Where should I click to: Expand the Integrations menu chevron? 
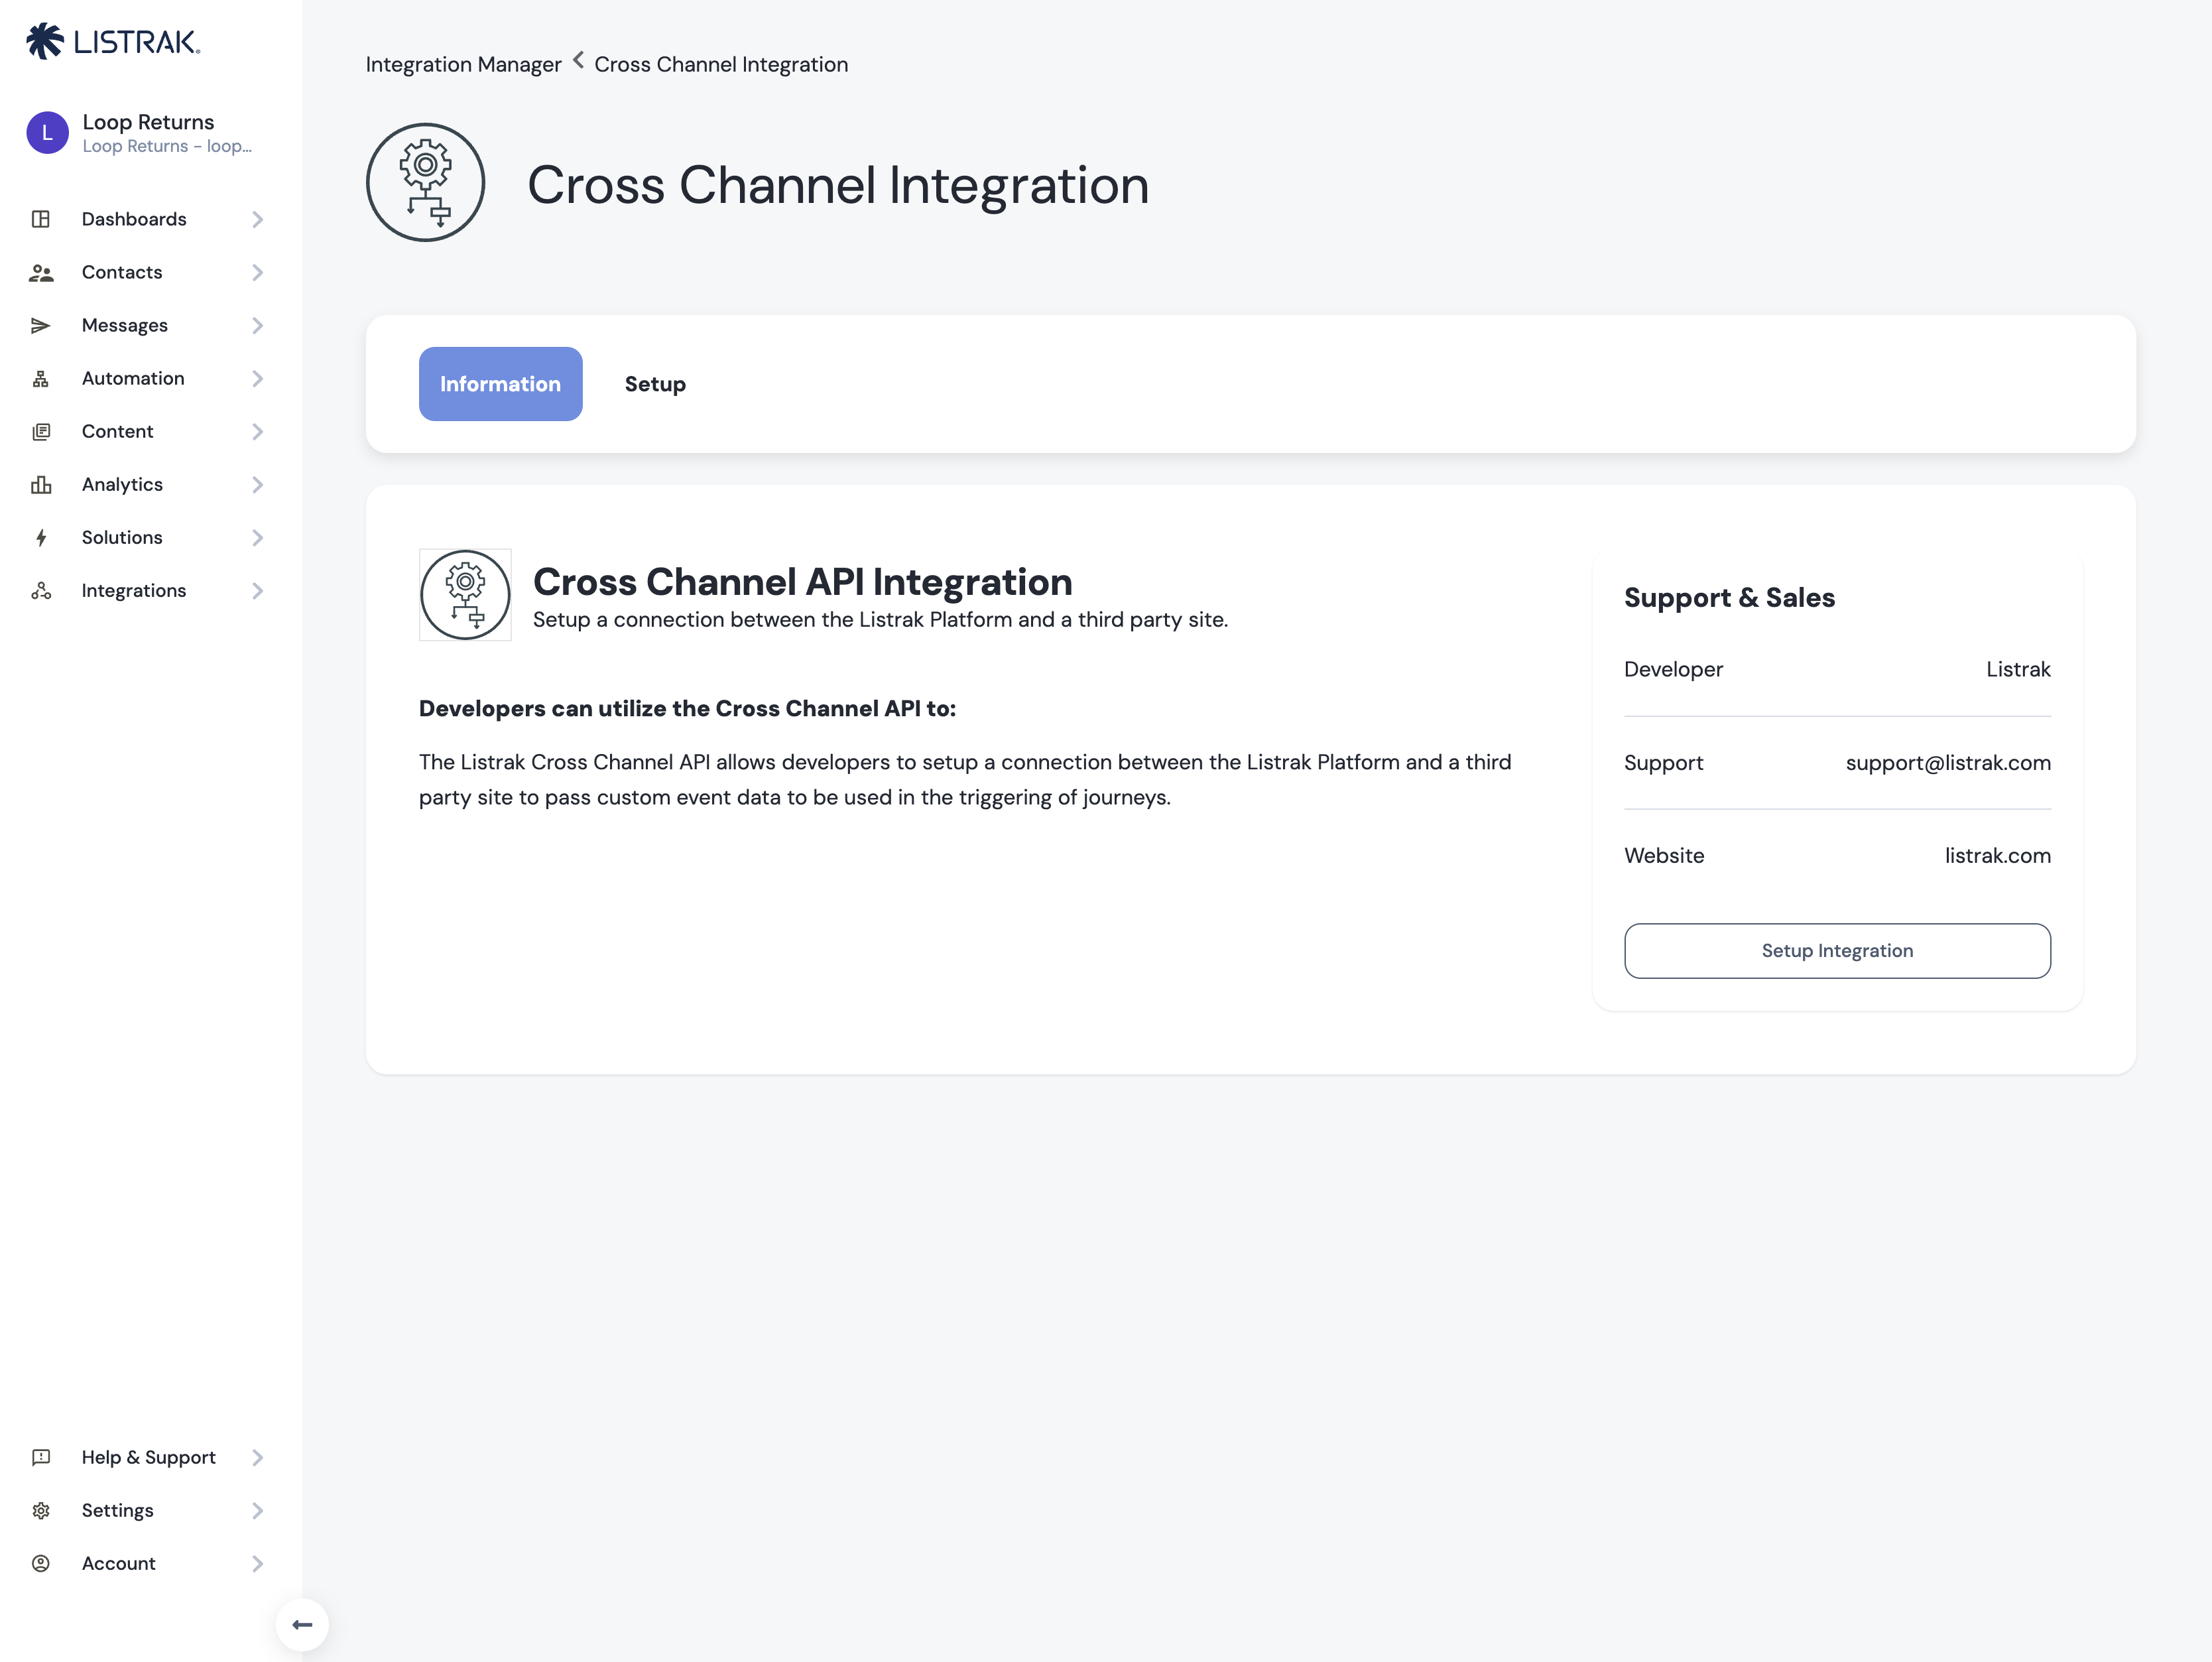258,590
